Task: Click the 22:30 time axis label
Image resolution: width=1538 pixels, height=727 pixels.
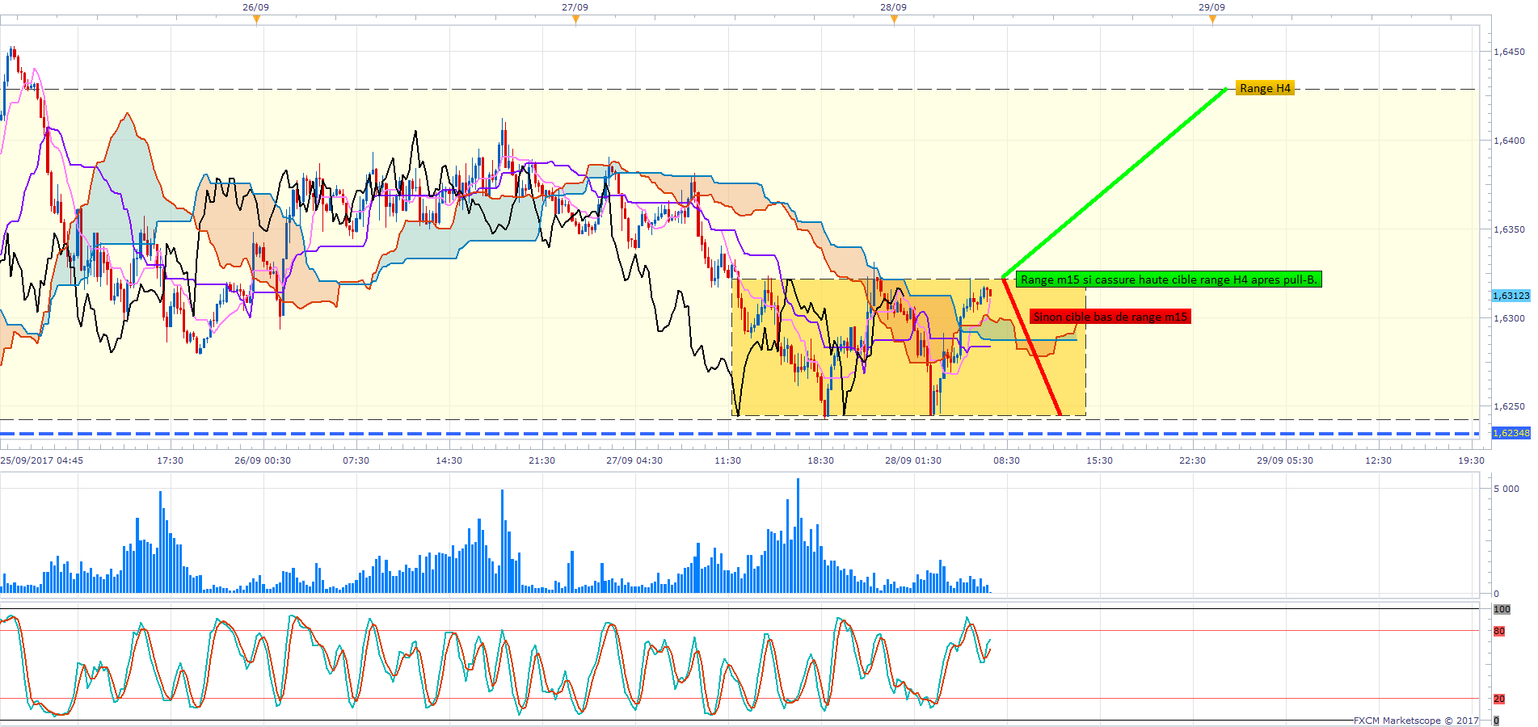Action: pos(1192,460)
